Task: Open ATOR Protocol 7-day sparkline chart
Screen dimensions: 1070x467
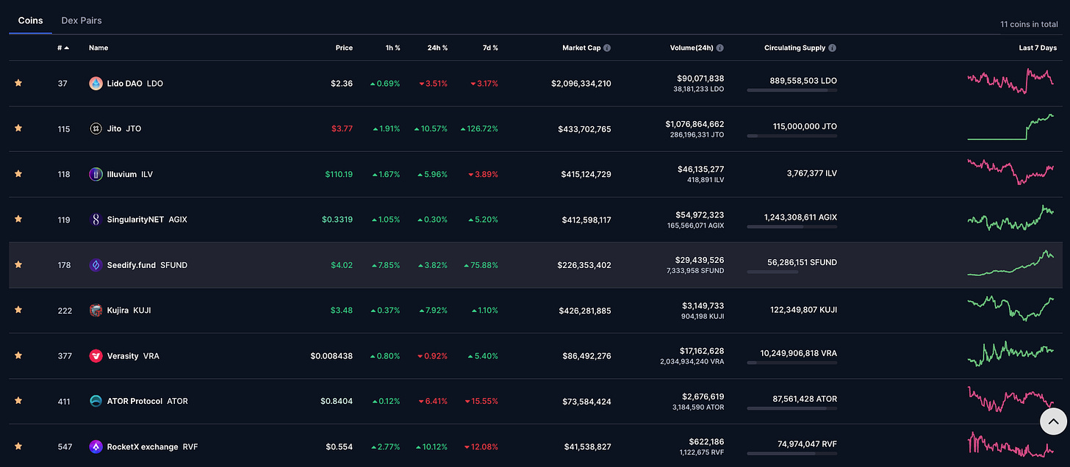Action: coord(1011,399)
